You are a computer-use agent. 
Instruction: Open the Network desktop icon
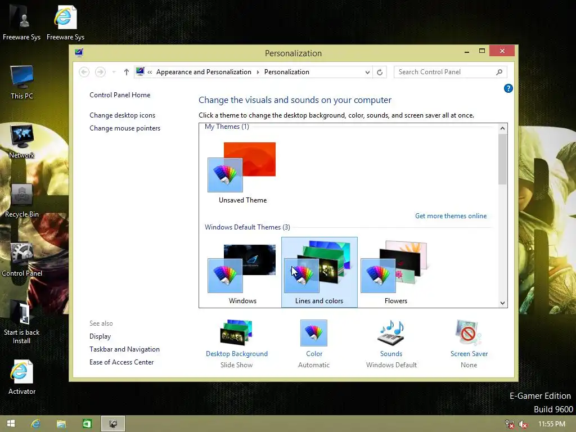(22, 141)
